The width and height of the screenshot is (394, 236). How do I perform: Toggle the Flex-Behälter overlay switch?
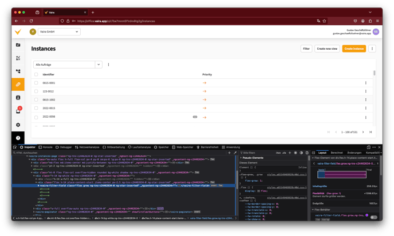click(373, 217)
